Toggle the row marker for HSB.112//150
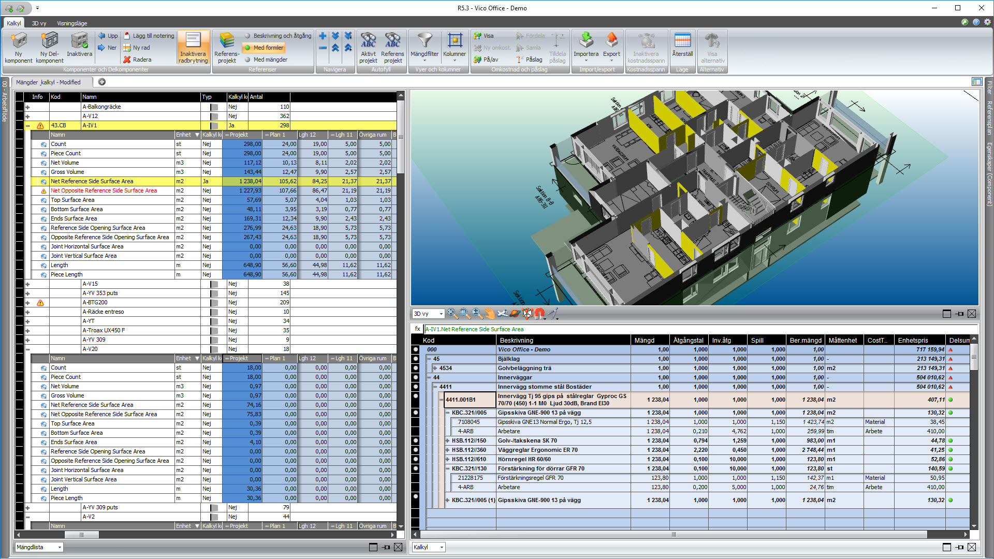Viewport: 994px width, 559px height. [416, 441]
